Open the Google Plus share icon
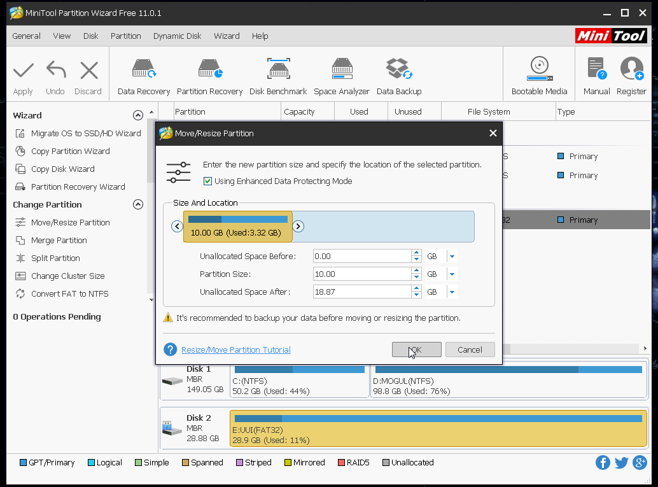The height and width of the screenshot is (487, 658). (x=640, y=463)
